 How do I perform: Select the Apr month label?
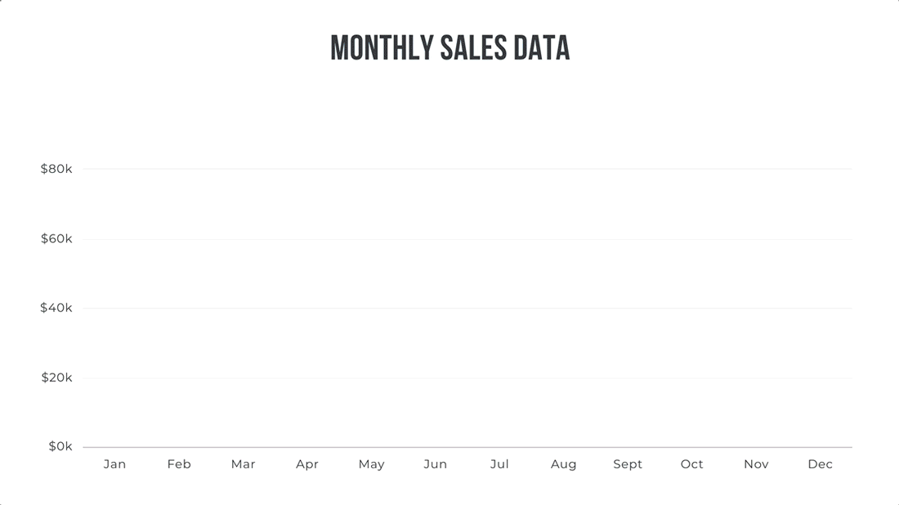(307, 464)
